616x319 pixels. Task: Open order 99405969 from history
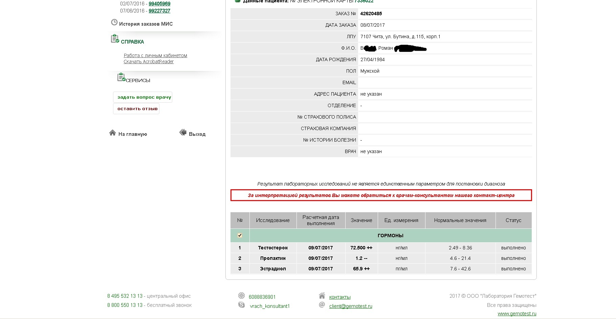coord(159,4)
